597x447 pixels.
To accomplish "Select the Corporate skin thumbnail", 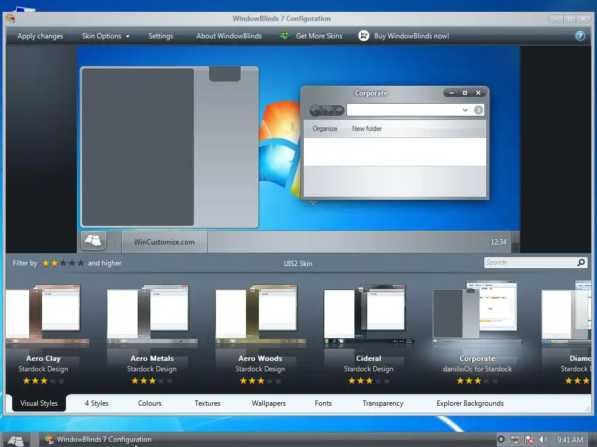I will [x=477, y=313].
